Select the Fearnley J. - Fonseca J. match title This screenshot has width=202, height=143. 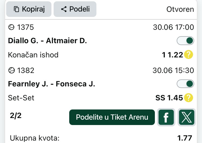point(51,84)
